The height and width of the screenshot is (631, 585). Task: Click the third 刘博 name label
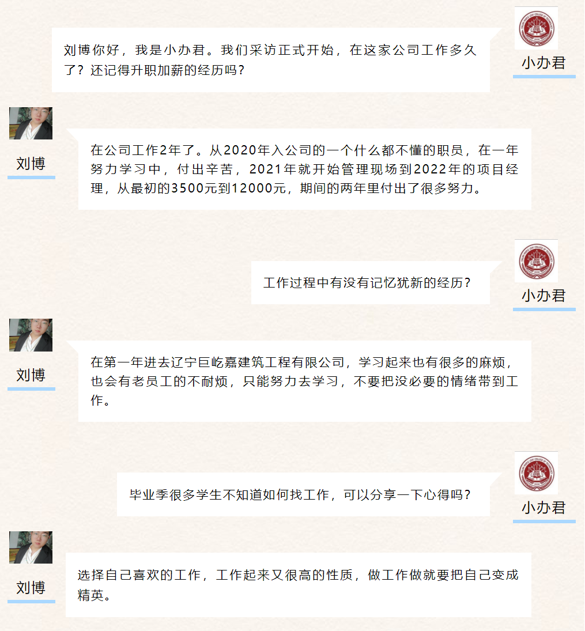coord(31,588)
